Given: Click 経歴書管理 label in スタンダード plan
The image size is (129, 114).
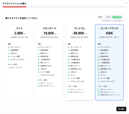Looking at the screenshot, I should (44, 50).
